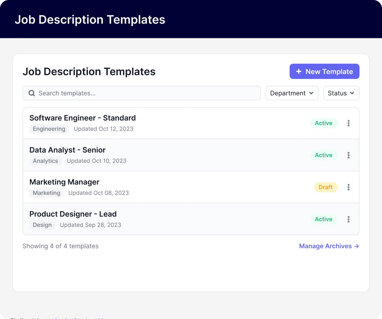
Task: Click 'Updated Oct 08, 2023' text
Action: click(99, 193)
